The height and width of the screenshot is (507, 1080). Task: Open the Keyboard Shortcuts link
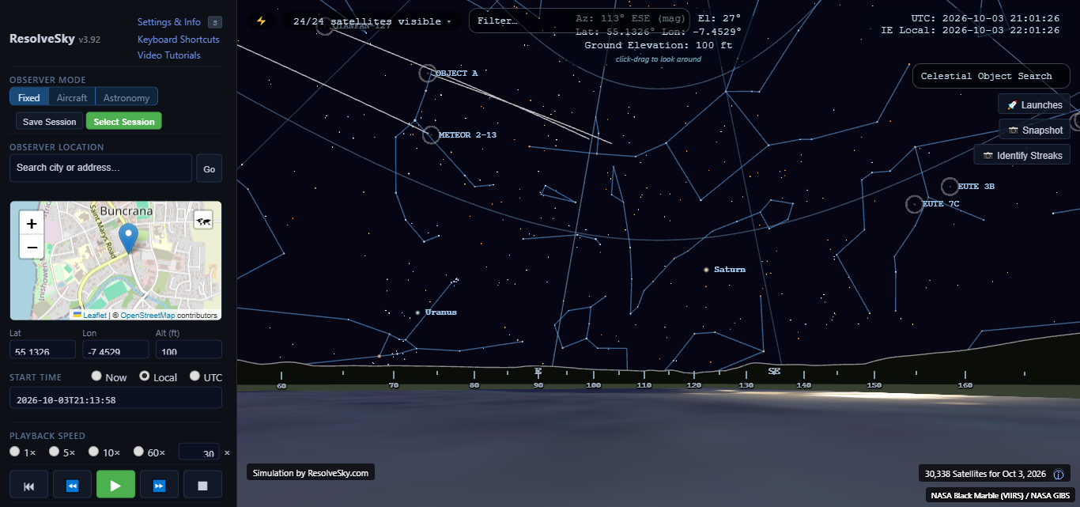click(x=179, y=40)
